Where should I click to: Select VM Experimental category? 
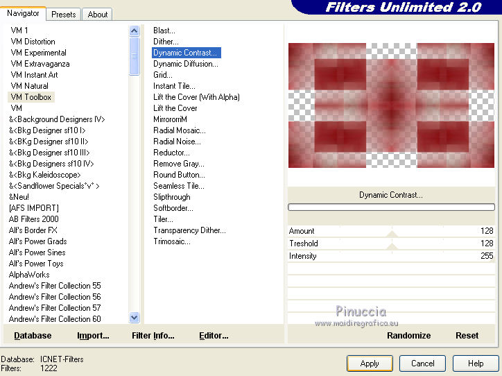pos(38,53)
